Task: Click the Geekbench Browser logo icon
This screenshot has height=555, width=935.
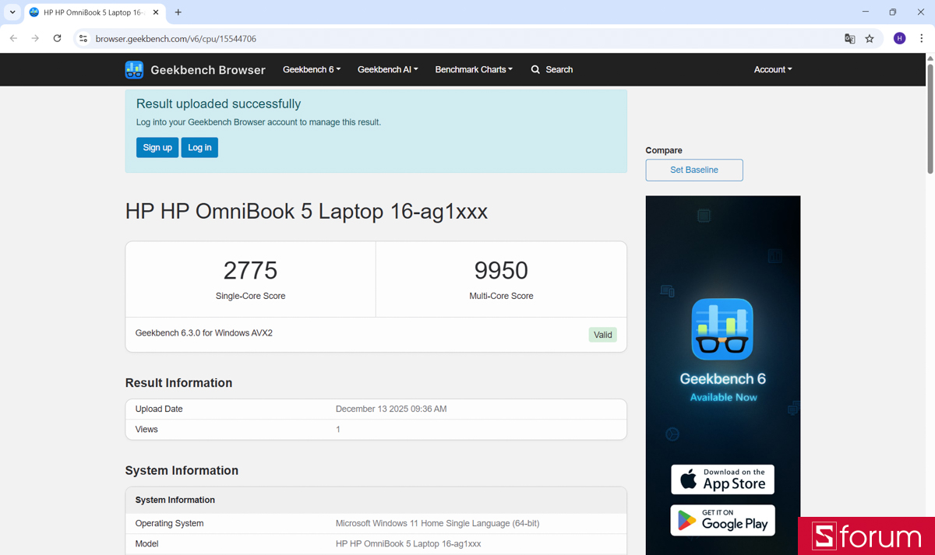Action: coord(134,69)
